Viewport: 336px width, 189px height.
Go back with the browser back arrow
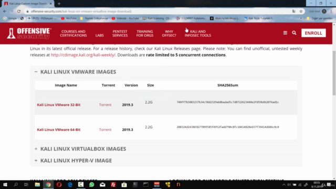coord(5,12)
